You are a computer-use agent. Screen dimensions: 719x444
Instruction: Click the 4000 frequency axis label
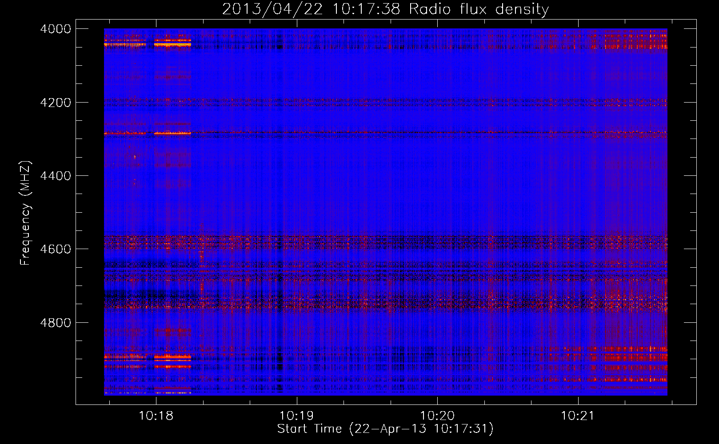56,29
